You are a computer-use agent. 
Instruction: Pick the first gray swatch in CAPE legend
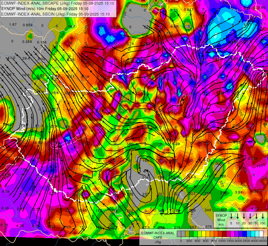click(179, 234)
